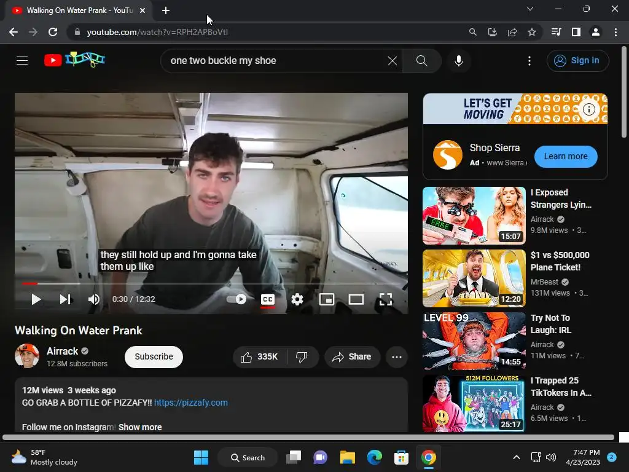Open Shop Sierra logo in ad

click(448, 155)
